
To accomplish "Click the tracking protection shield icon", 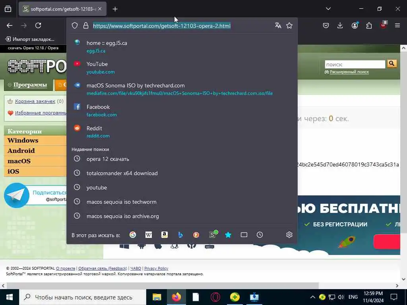I will tap(75, 25).
